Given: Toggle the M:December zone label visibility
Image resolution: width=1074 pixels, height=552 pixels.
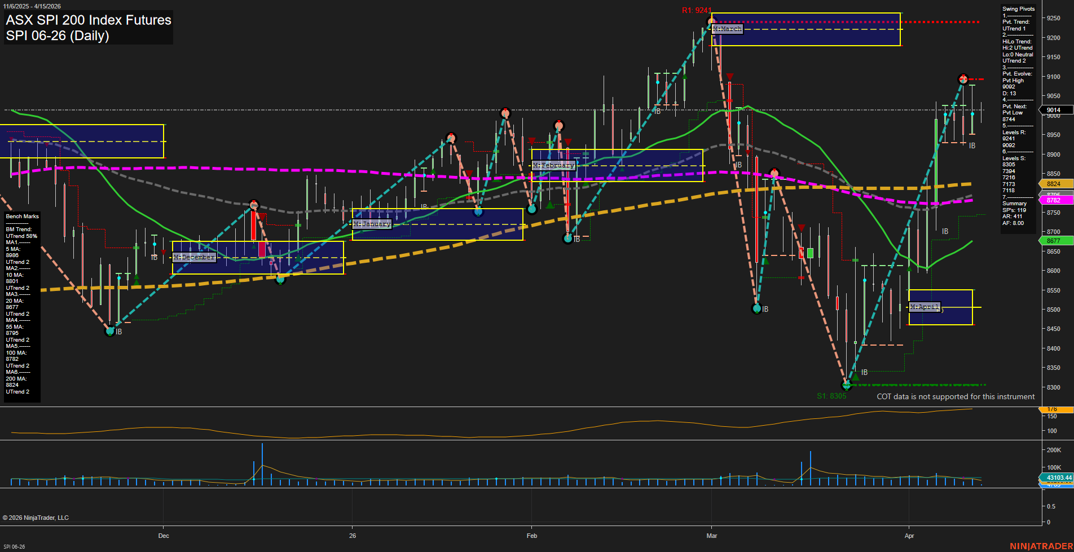Looking at the screenshot, I should coord(194,256).
